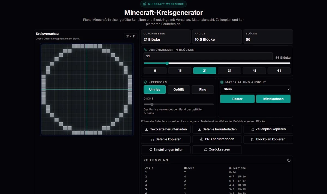
Task: Click Textkarte herunterladen button
Action: tap(166, 129)
